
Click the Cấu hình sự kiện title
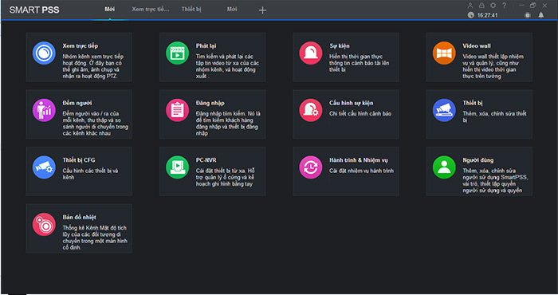tap(352, 103)
